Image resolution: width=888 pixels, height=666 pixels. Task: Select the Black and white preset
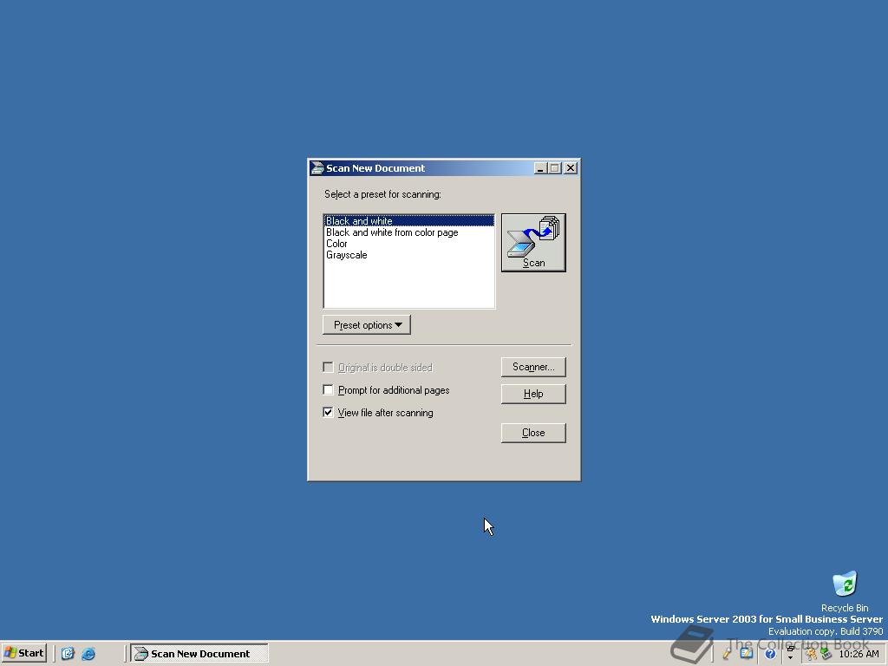point(408,221)
